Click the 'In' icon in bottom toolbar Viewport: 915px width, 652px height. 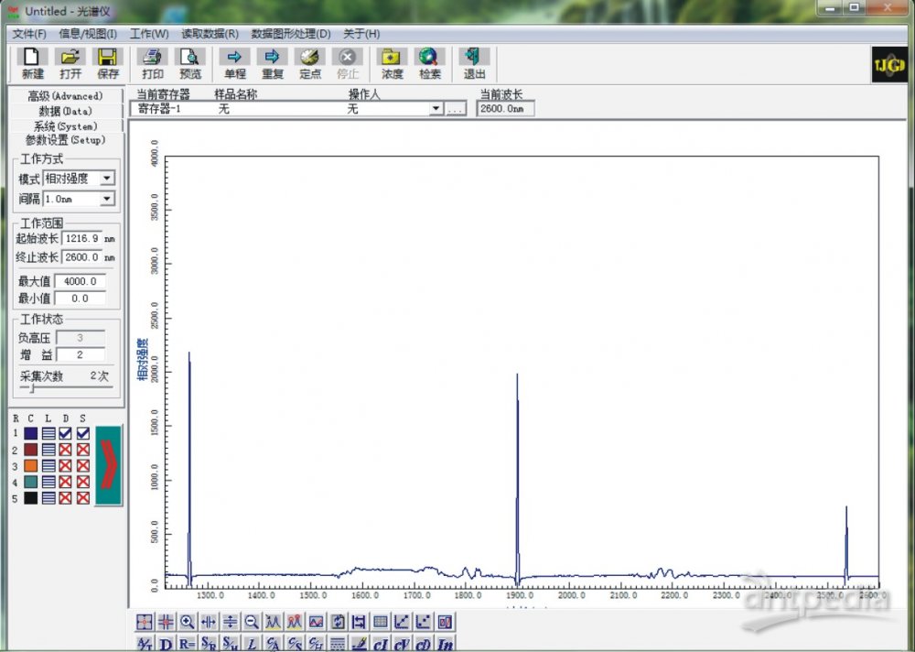click(x=446, y=644)
